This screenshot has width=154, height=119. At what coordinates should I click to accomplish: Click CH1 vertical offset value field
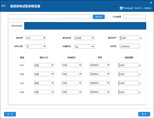(129, 65)
